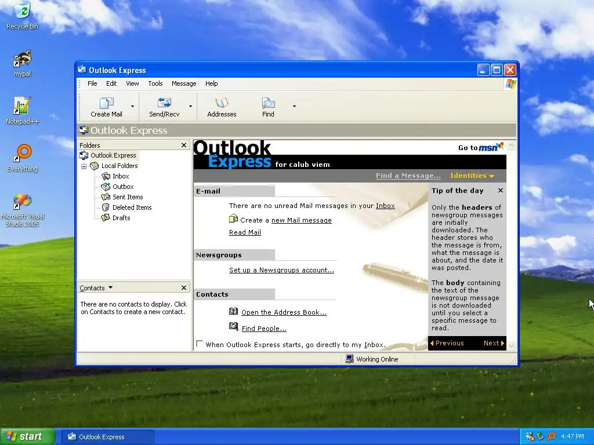Open the Help menu

tap(211, 83)
